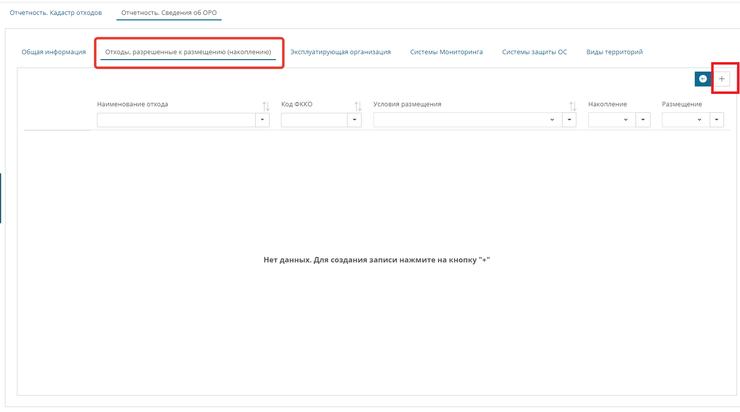Image resolution: width=740 pixels, height=412 pixels.
Task: Click inside the Код ФККО filter field
Action: 313,119
